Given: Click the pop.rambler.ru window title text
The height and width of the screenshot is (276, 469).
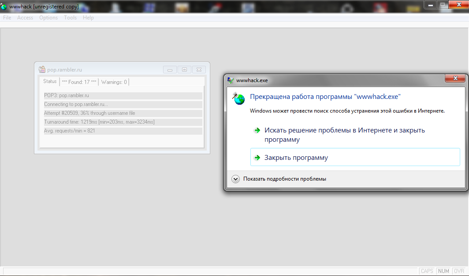Looking at the screenshot, I should point(64,70).
